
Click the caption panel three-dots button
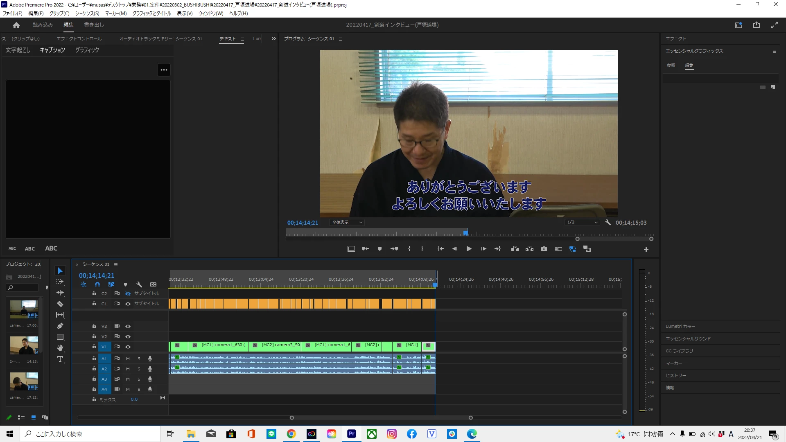point(164,70)
